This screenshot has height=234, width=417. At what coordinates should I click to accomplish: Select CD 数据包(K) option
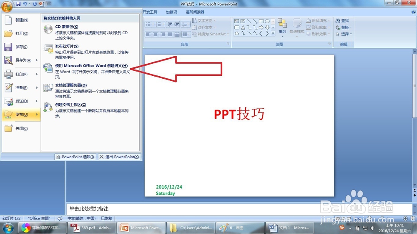pos(90,32)
